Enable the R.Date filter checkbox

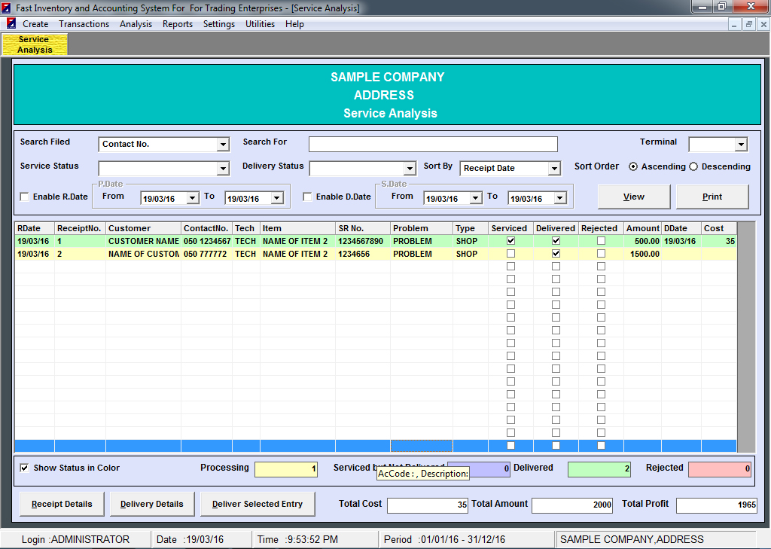coord(25,197)
